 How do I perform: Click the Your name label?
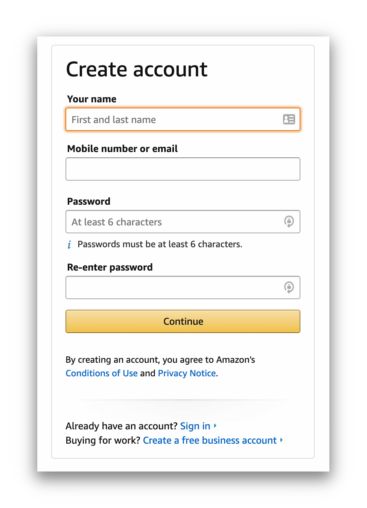click(x=91, y=99)
